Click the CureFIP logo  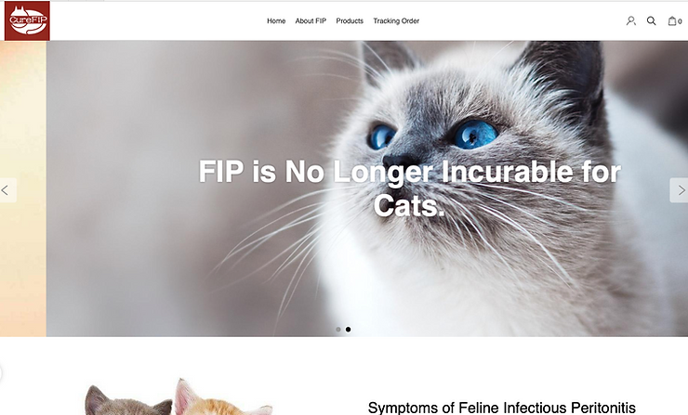[x=27, y=20]
